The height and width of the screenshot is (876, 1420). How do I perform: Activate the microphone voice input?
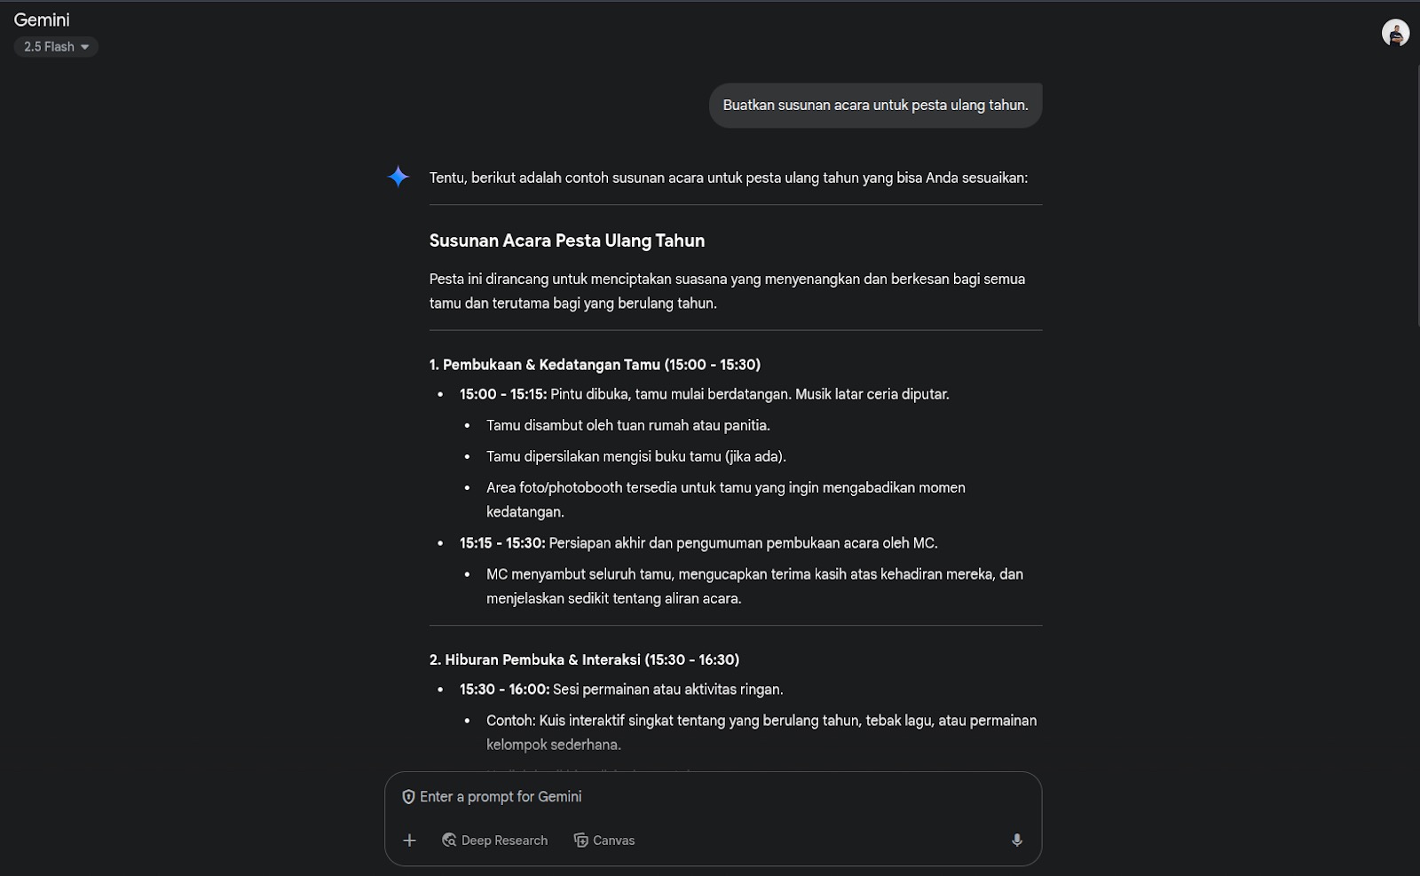point(1017,840)
